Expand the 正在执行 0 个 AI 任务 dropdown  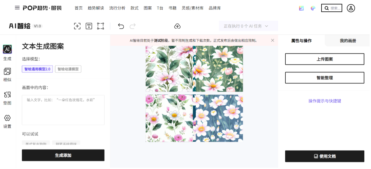tap(248, 26)
